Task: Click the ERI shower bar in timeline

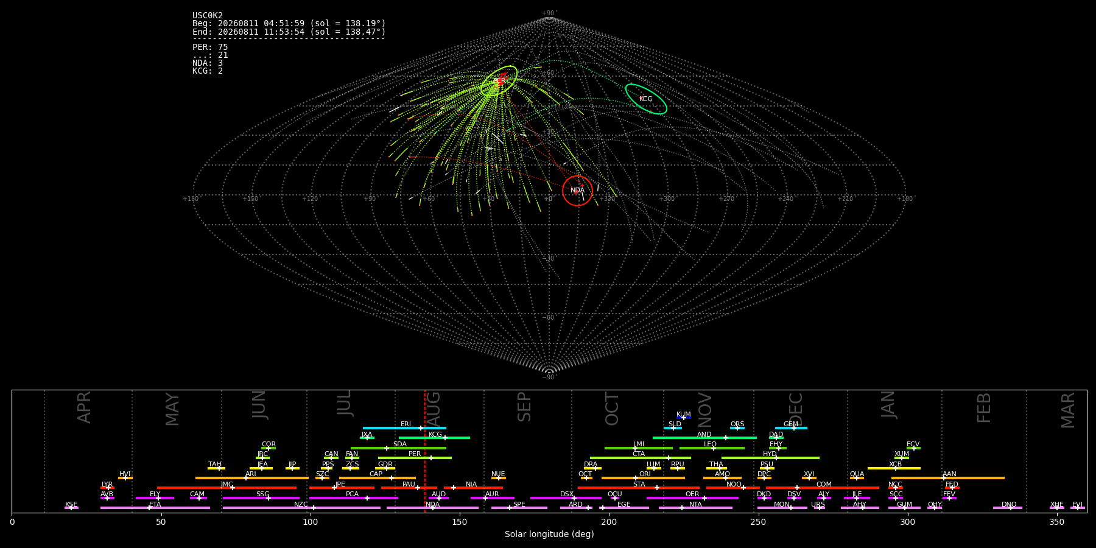Action: (404, 428)
